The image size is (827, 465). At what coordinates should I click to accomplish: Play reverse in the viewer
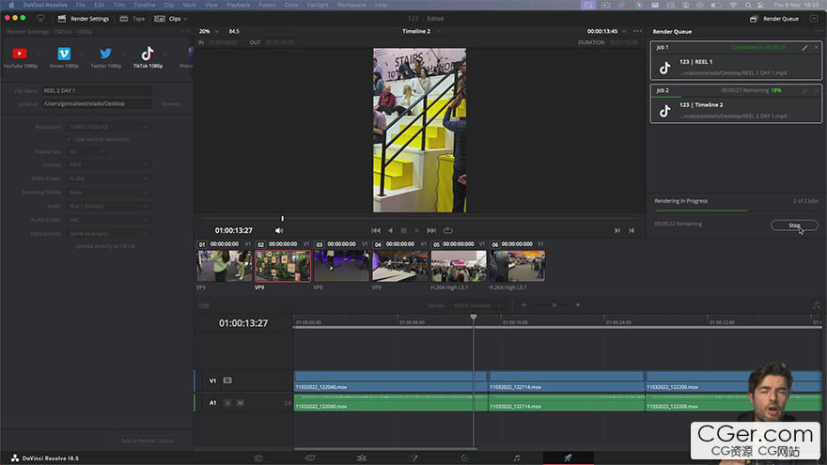390,230
